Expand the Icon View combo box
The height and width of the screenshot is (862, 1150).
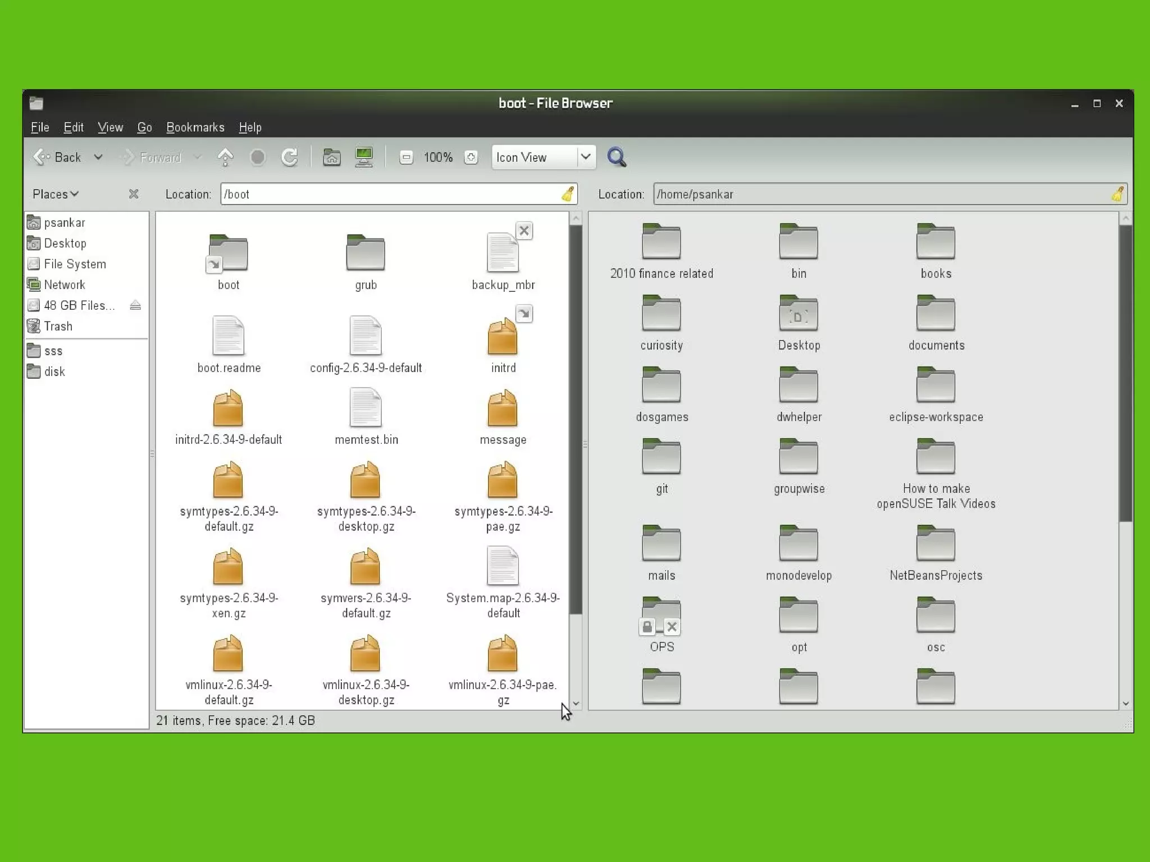[585, 158]
